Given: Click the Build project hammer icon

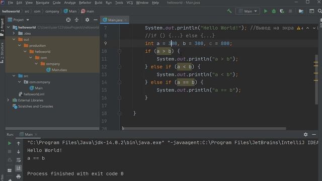Looking at the screenshot, I should [x=229, y=11].
